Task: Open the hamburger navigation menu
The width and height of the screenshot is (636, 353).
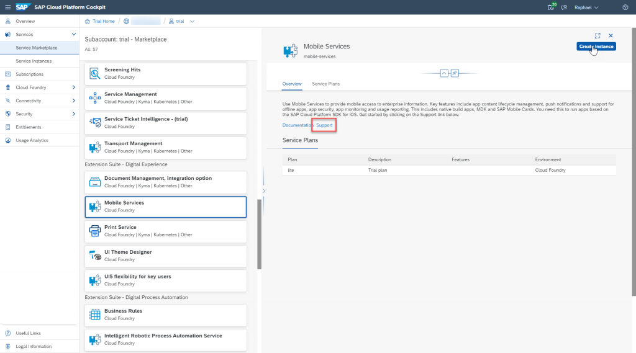Action: click(7, 7)
